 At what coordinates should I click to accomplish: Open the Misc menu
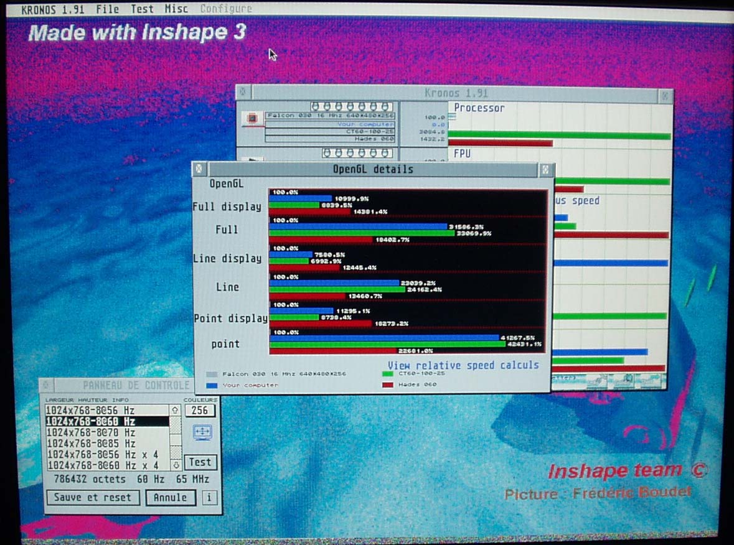point(176,9)
